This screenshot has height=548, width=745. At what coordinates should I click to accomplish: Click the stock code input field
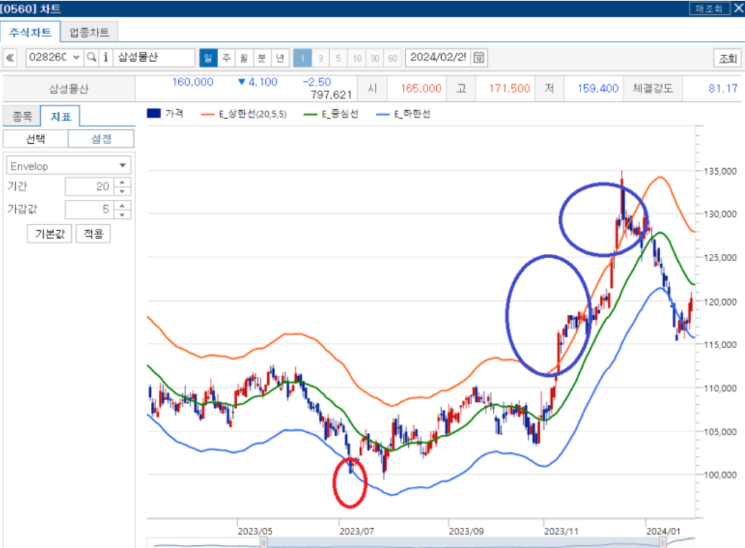click(48, 58)
